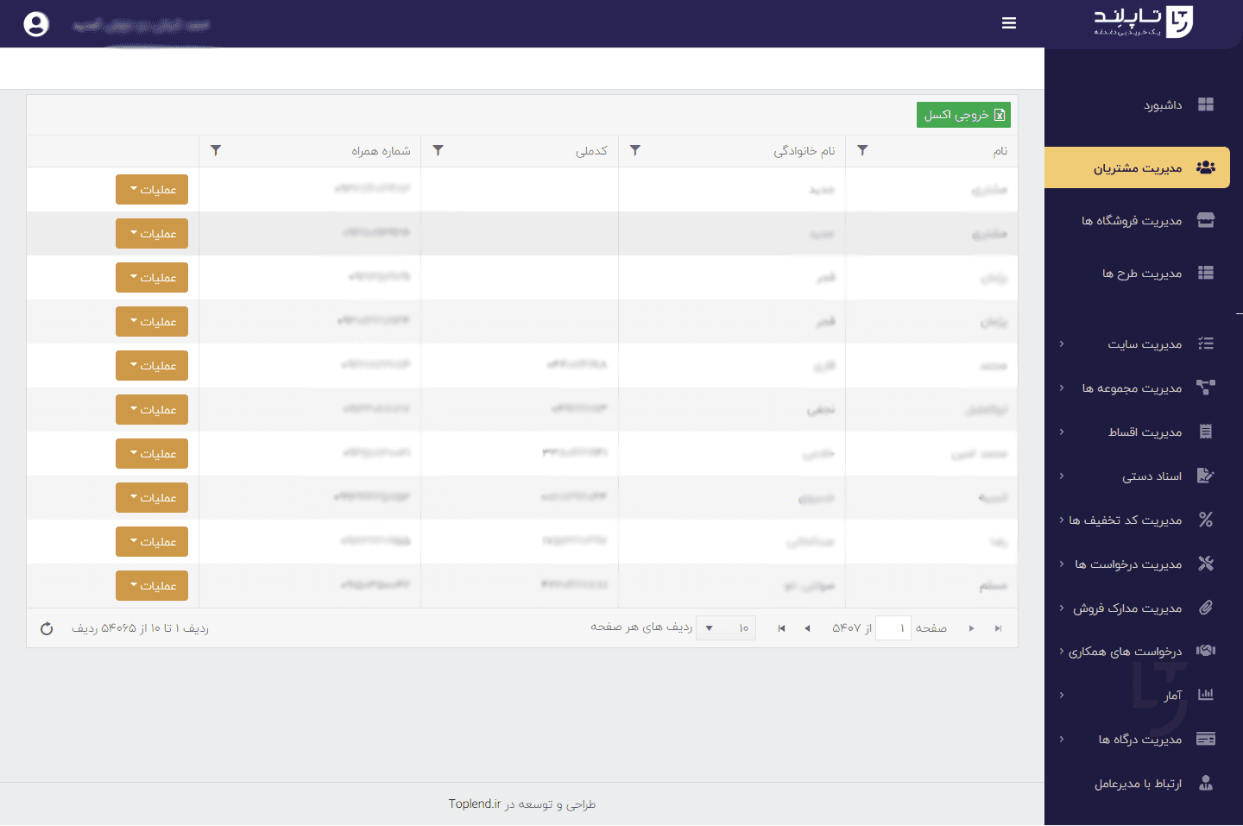Click the store icon in sidebar
The width and height of the screenshot is (1243, 826).
(1206, 220)
